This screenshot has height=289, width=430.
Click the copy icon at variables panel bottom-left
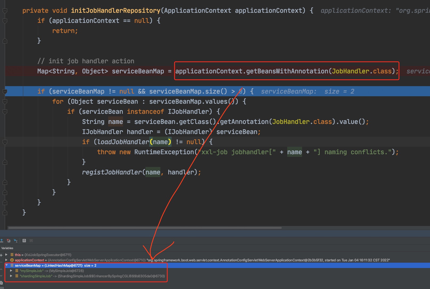(x=1, y=283)
